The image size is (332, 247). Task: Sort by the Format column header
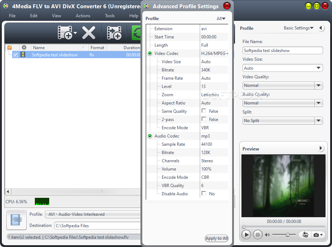97,48
